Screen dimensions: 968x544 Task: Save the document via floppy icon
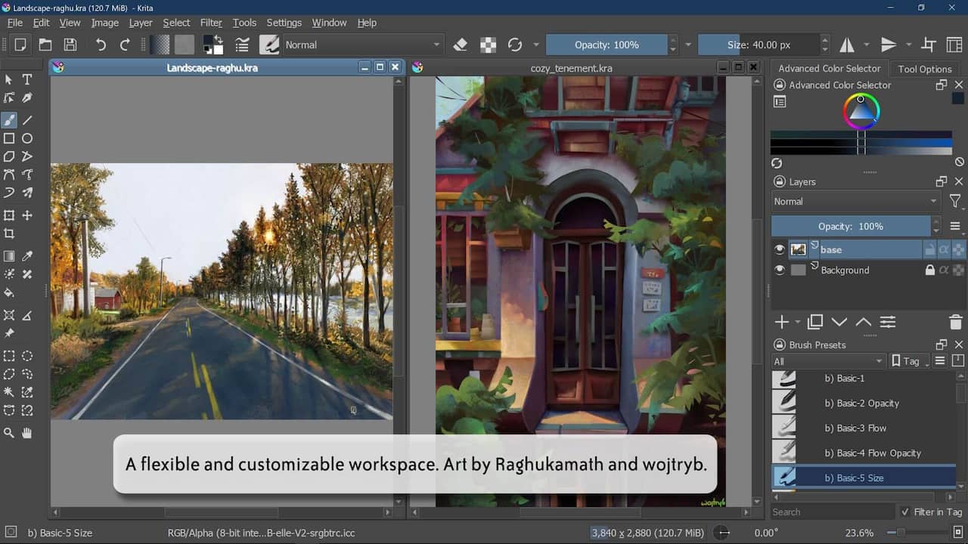(70, 45)
